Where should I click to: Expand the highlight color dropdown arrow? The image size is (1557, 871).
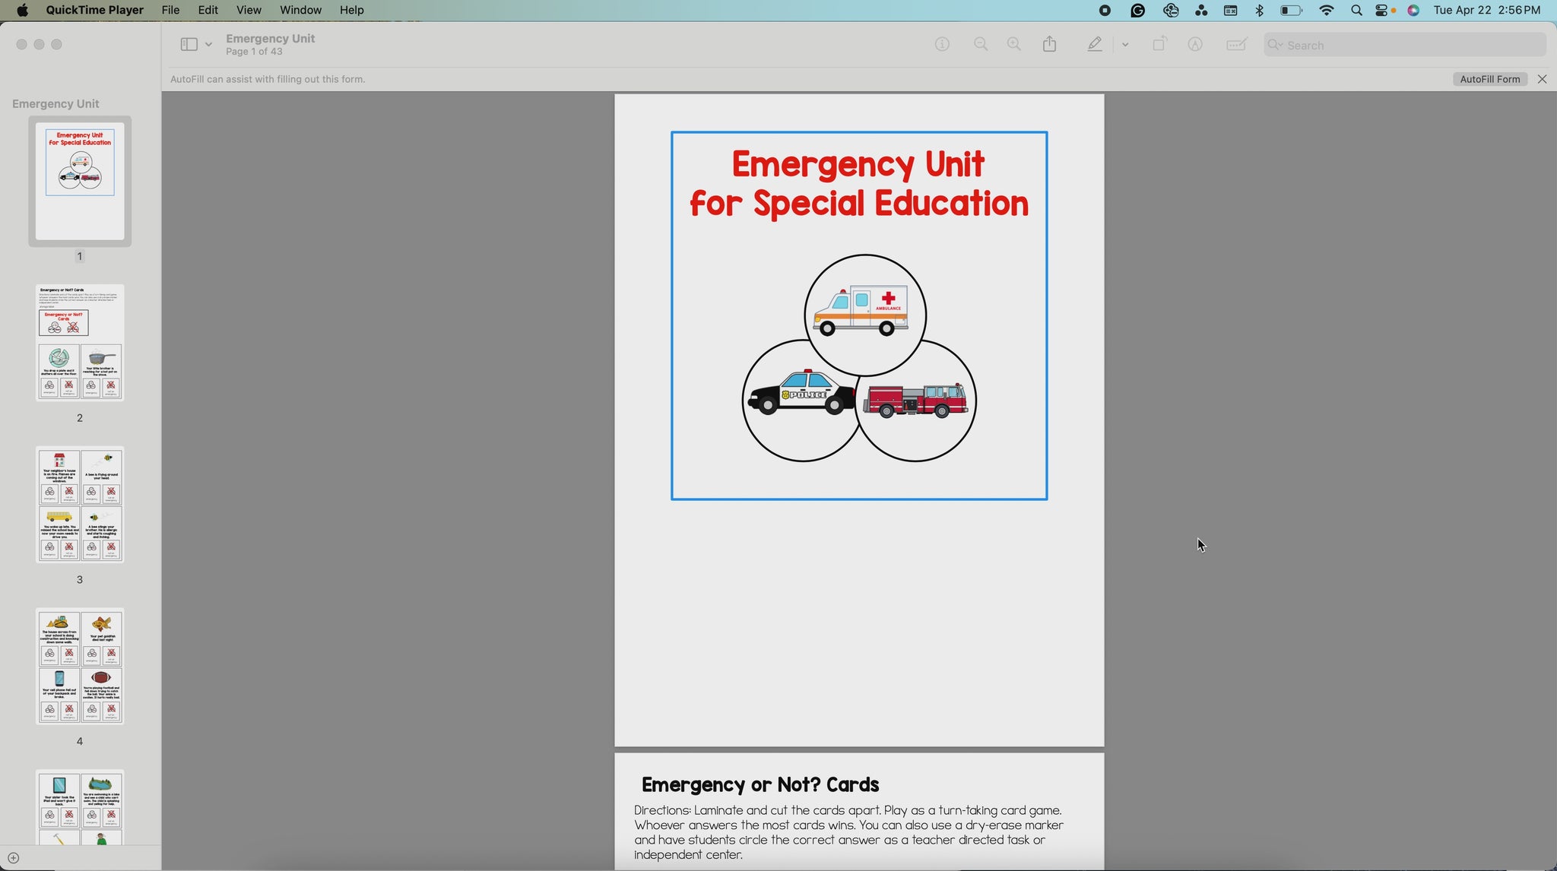pos(1125,45)
